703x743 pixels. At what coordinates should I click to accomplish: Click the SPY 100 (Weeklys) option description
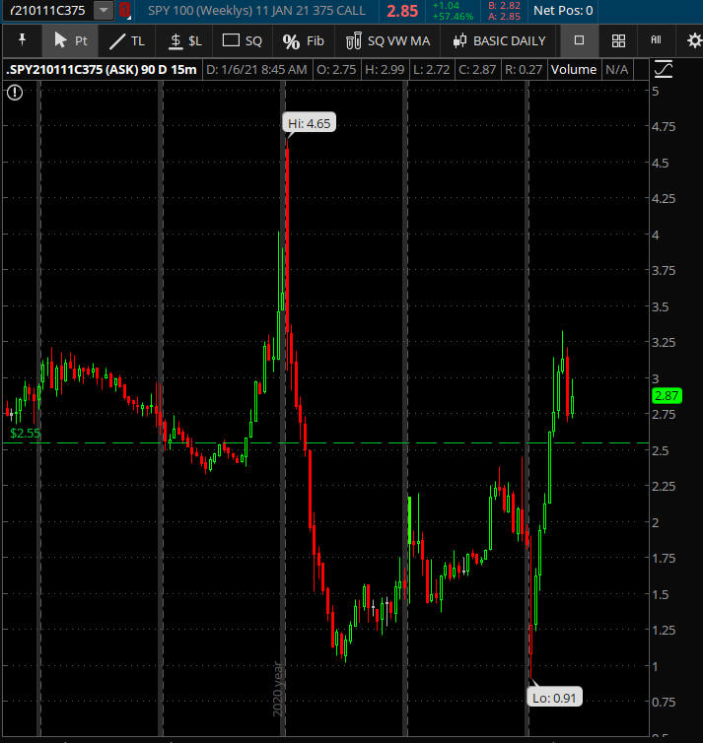(256, 11)
